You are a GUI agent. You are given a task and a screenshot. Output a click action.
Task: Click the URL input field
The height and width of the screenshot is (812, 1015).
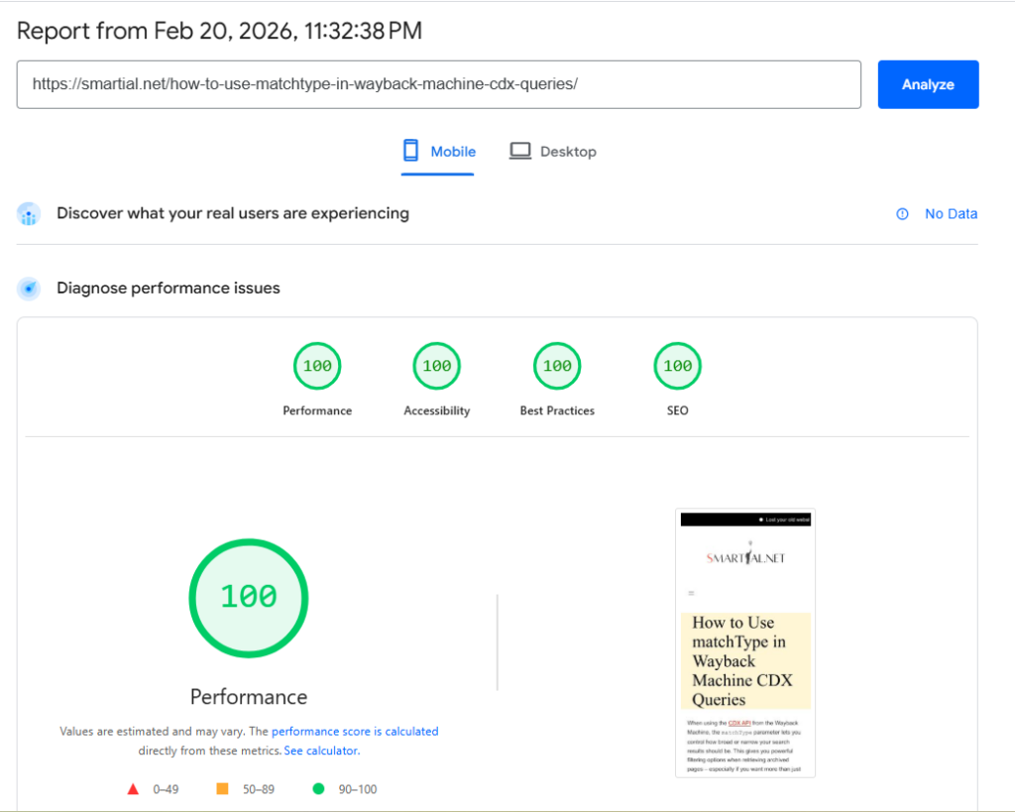coord(438,84)
